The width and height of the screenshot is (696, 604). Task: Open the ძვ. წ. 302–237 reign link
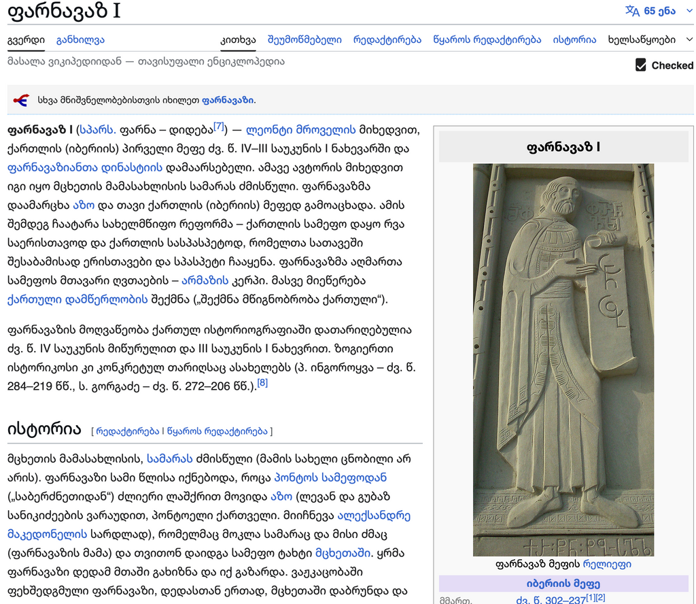coord(551,601)
